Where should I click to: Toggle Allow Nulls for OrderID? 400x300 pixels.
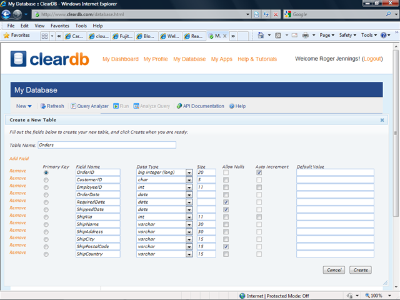226,172
